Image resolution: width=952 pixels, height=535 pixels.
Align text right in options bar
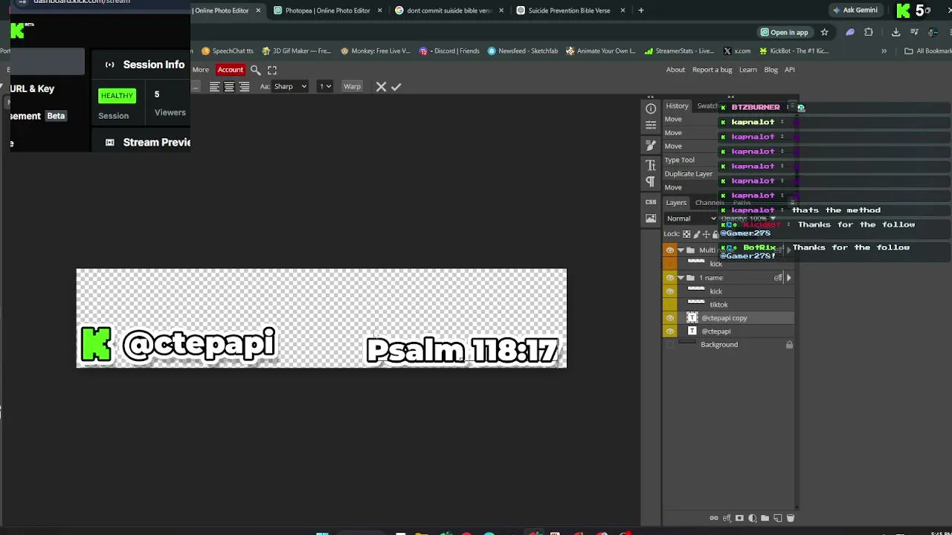[244, 87]
